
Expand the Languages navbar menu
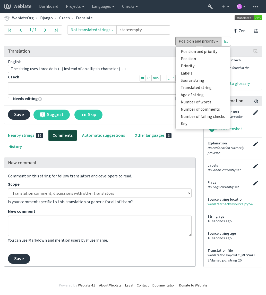(x=103, y=7)
